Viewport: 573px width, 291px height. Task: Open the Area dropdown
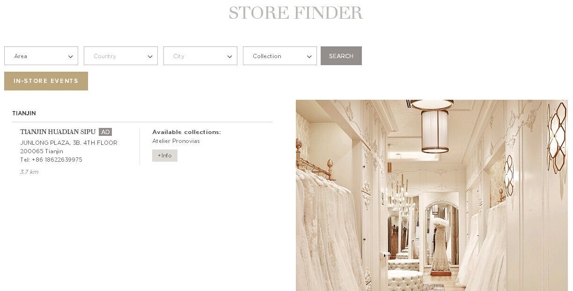tap(41, 56)
